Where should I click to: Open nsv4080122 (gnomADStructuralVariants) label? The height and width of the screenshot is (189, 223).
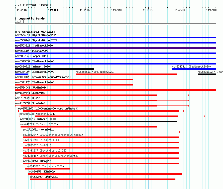[x=43, y=77]
